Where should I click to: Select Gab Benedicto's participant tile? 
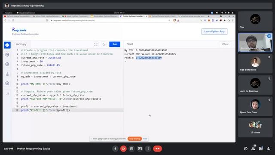(x=255, y=64)
